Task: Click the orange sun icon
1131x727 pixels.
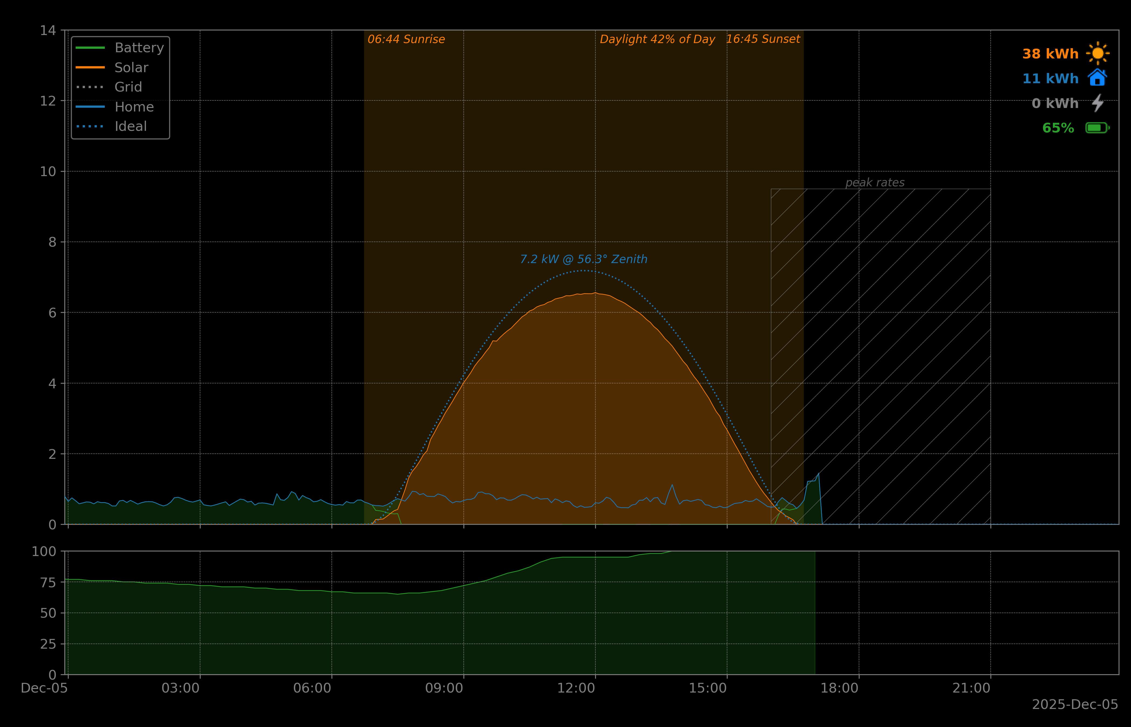Action: [x=1098, y=53]
